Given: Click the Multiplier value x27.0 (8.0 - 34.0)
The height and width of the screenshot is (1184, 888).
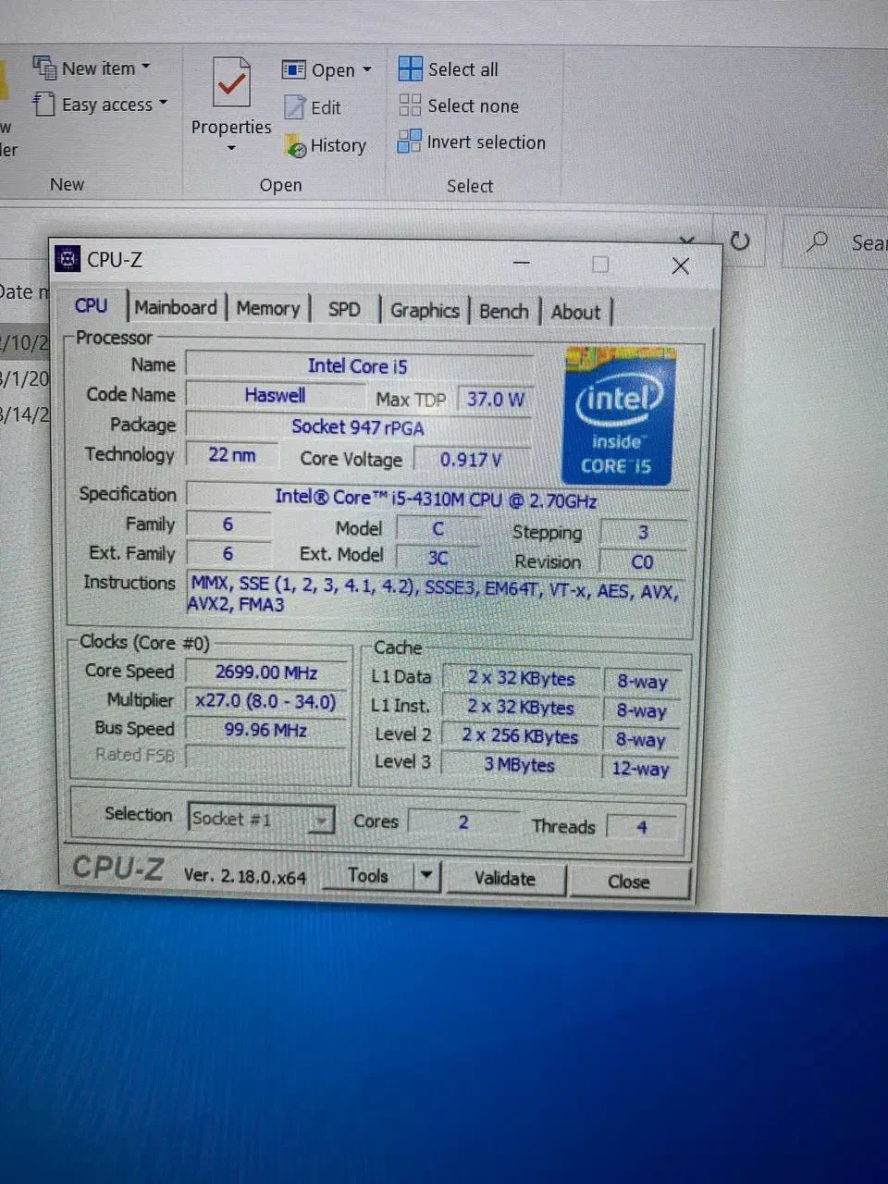Looking at the screenshot, I should click(266, 702).
